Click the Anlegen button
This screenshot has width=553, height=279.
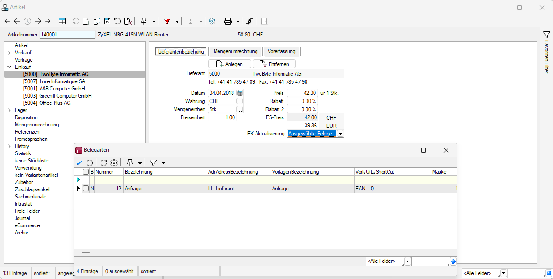[x=229, y=64]
